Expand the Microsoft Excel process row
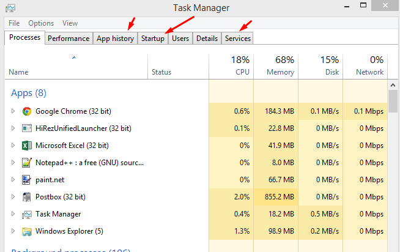 (13, 146)
